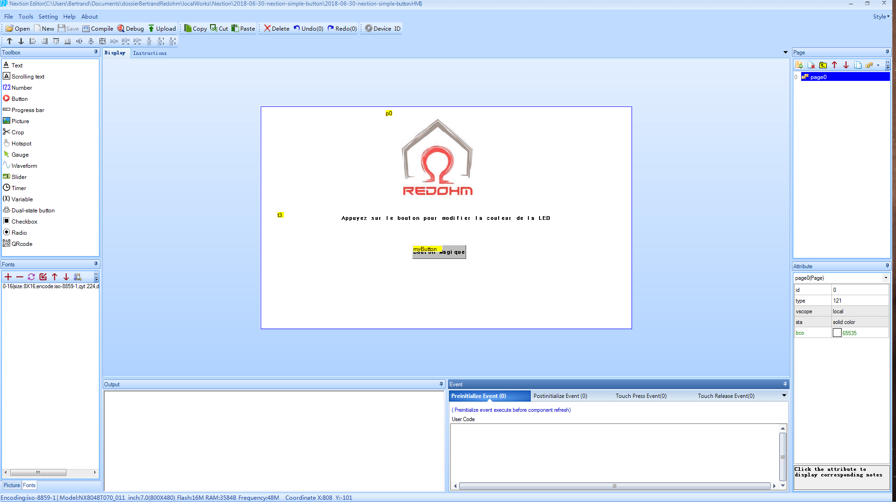Import page icon with yellow folder
896x502 pixels.
pos(823,65)
